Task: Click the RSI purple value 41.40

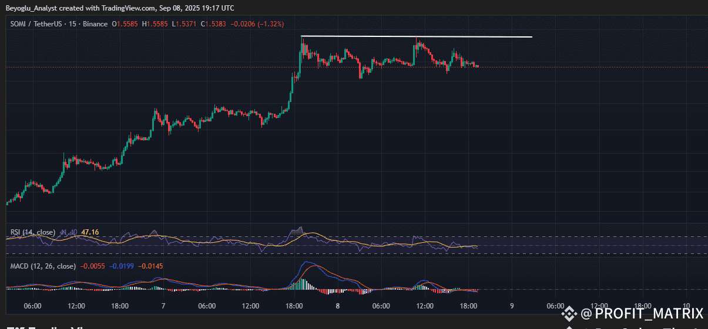Action: pos(68,232)
